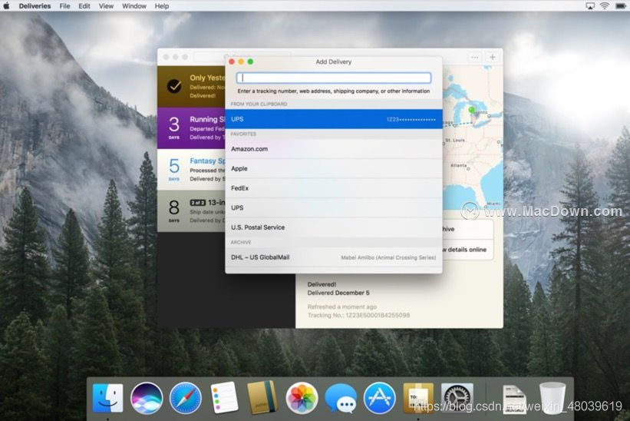The image size is (630, 421).
Task: Minimize the Add Delivery dialog
Action: pyautogui.click(x=241, y=61)
